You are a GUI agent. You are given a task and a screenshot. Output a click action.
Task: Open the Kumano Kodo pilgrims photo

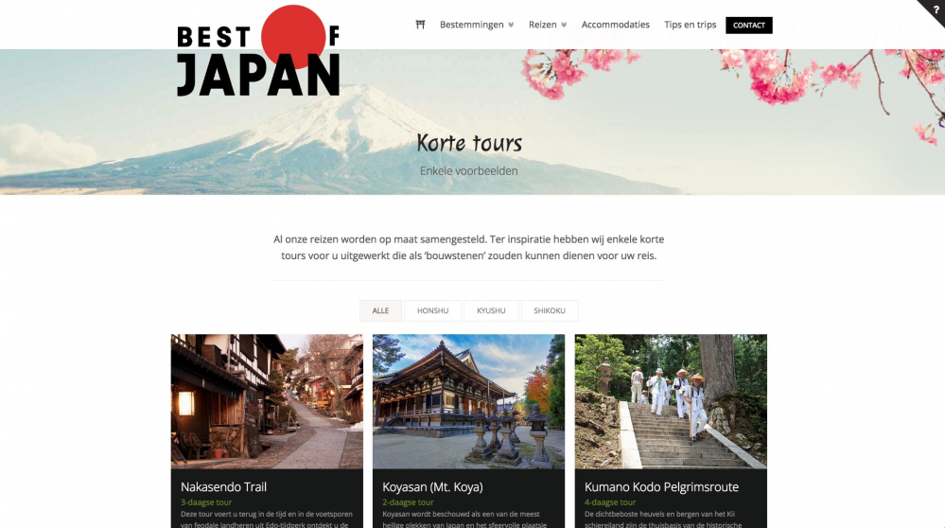(x=671, y=401)
